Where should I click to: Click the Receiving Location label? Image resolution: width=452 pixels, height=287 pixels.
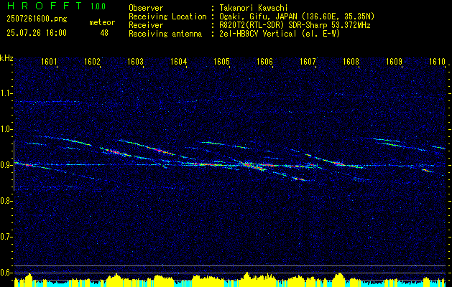click(167, 17)
